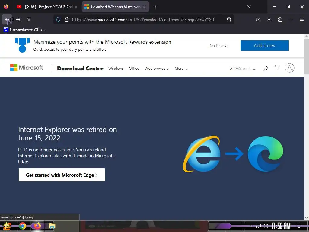Image resolution: width=309 pixels, height=232 pixels.
Task: Open File Explorer from taskbar
Action: (x=52, y=226)
